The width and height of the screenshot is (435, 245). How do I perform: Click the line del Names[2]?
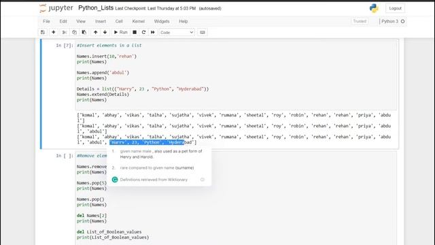tap(92, 216)
